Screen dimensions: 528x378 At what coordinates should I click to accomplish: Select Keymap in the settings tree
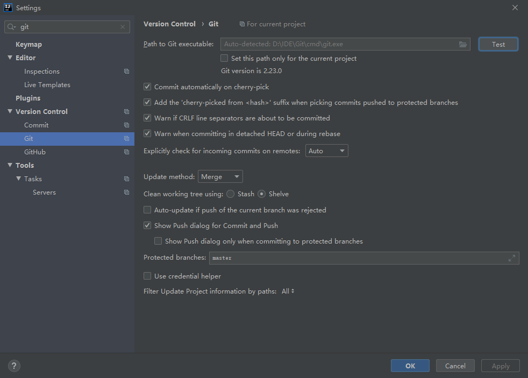click(x=28, y=45)
